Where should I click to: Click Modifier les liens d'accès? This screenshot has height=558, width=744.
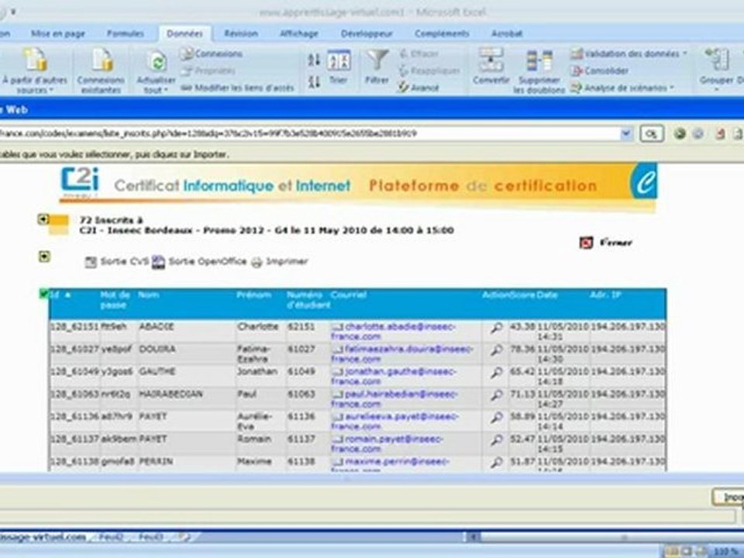[237, 88]
